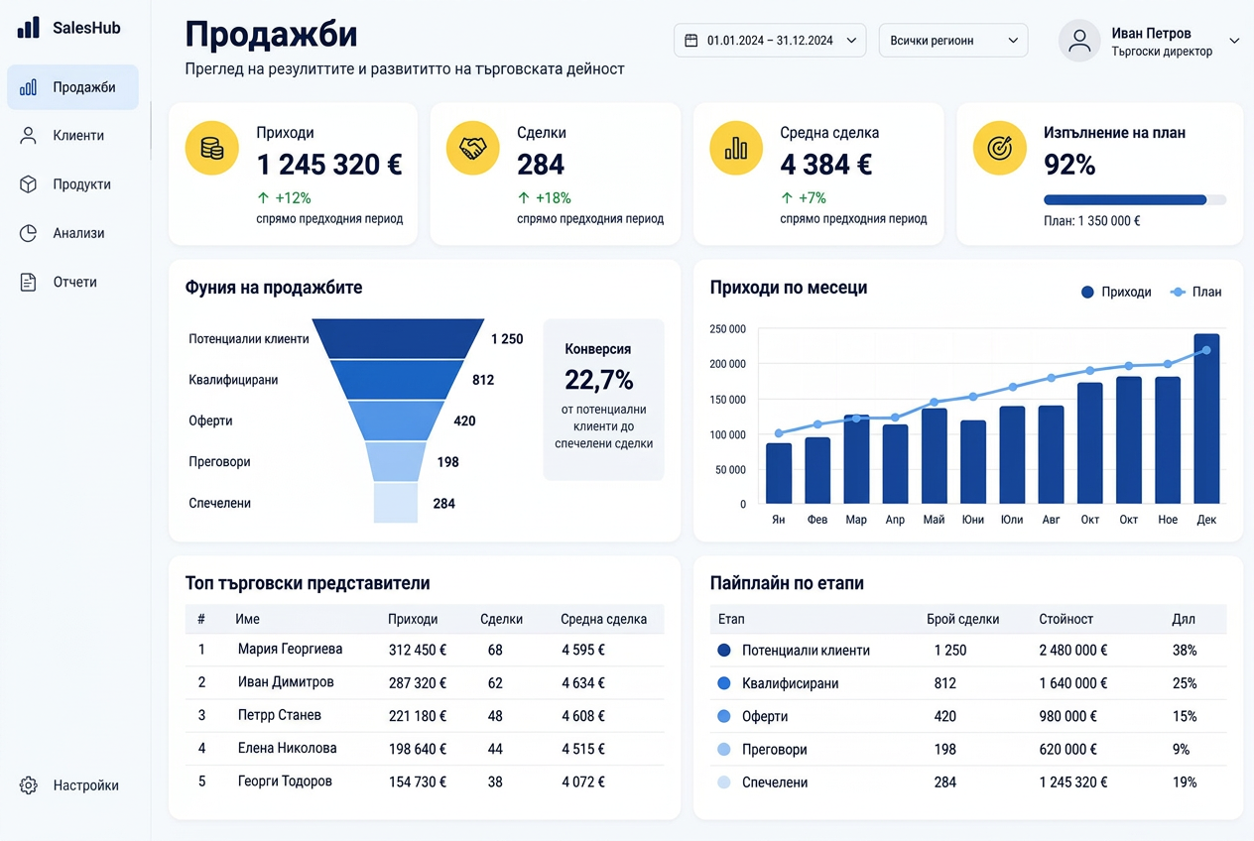Expand the Иван Петров user menu chevron

pyautogui.click(x=1234, y=41)
